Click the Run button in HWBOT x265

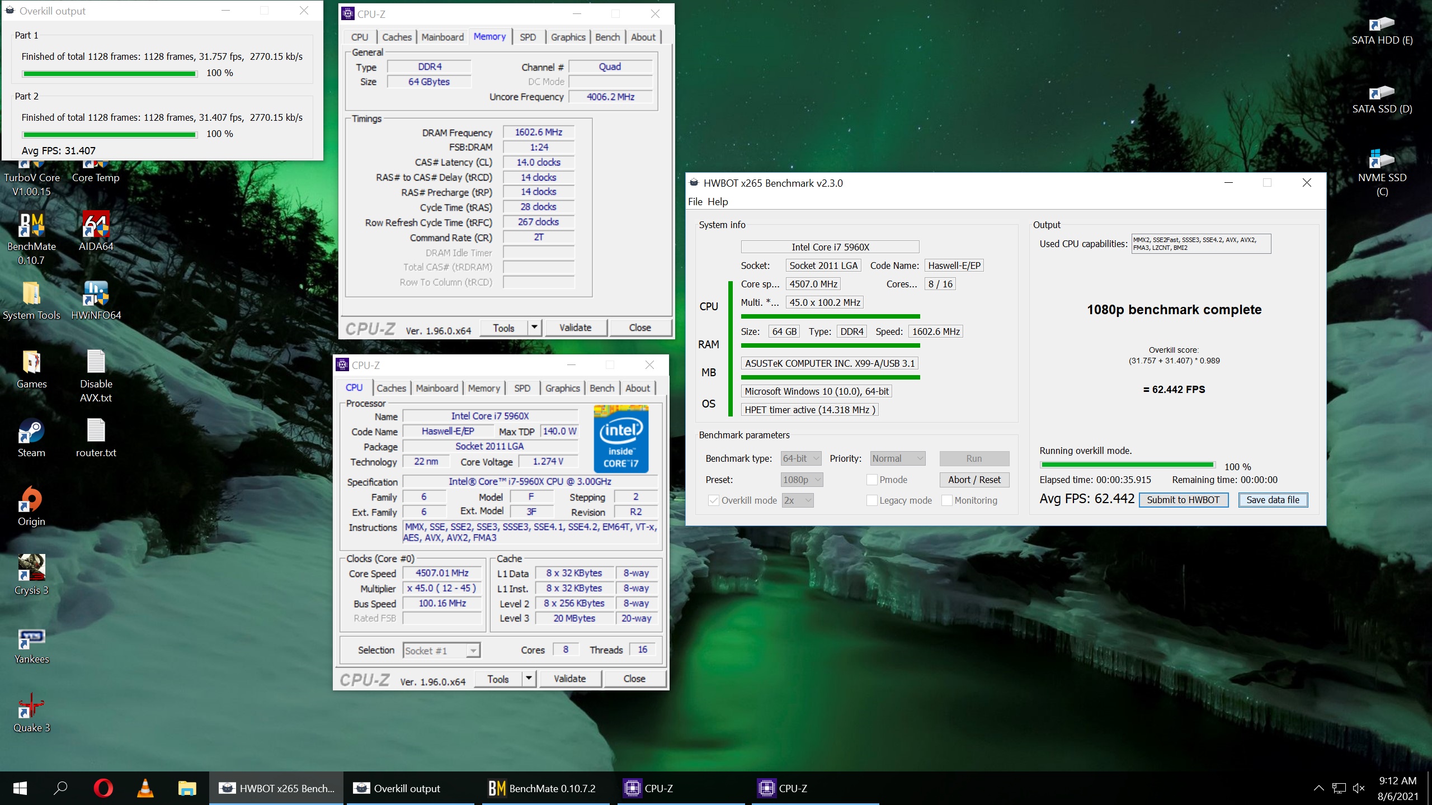[974, 458]
